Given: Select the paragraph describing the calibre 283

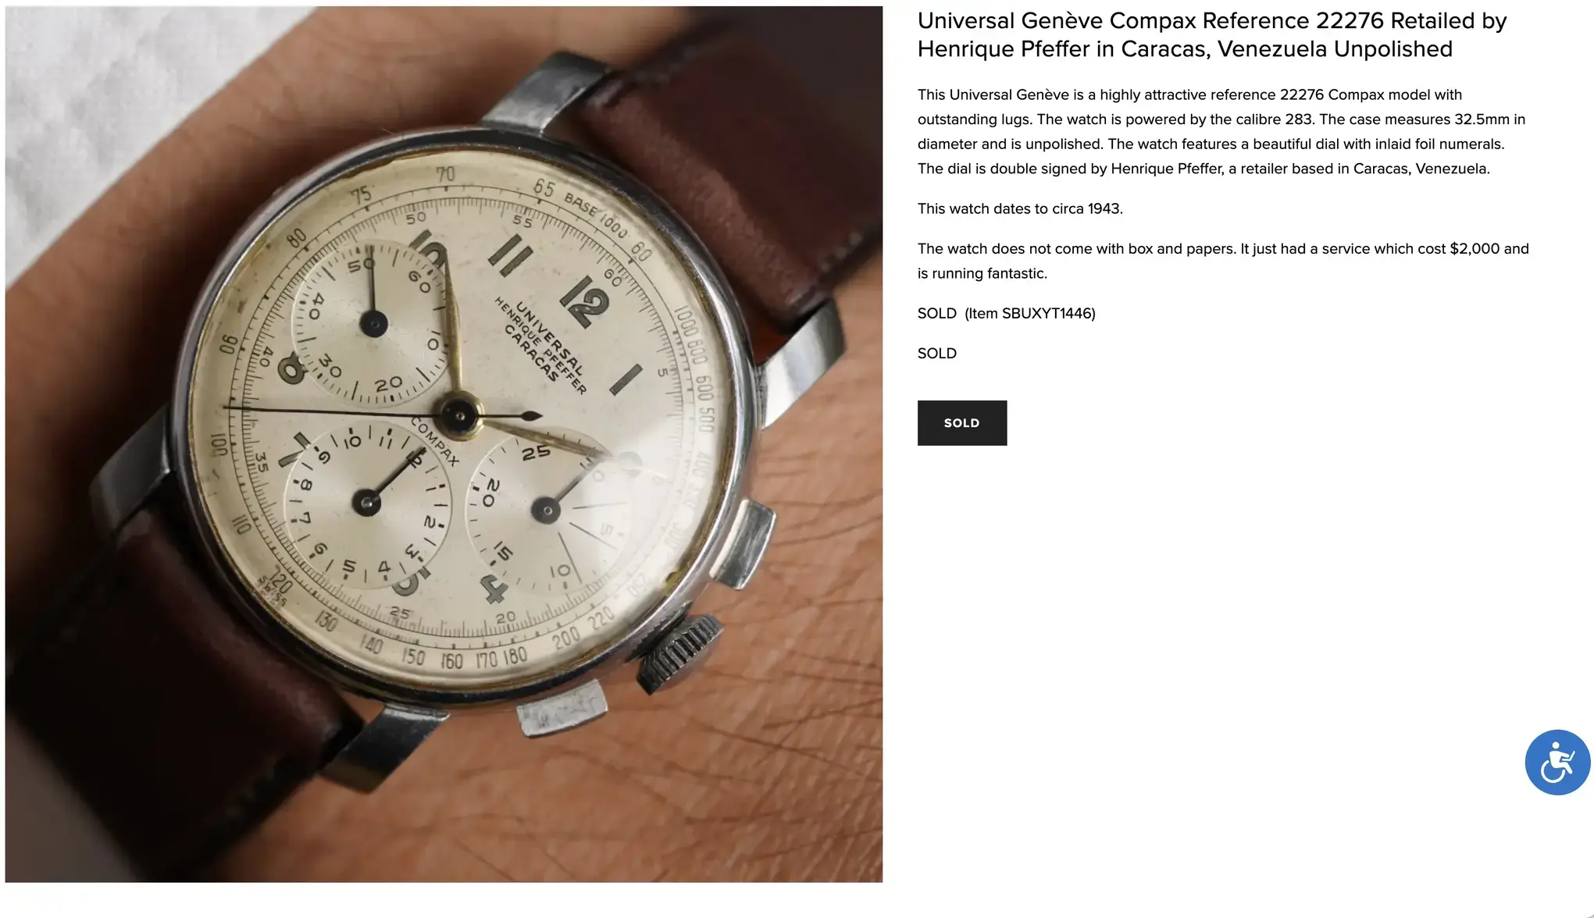Looking at the screenshot, I should [x=1222, y=131].
